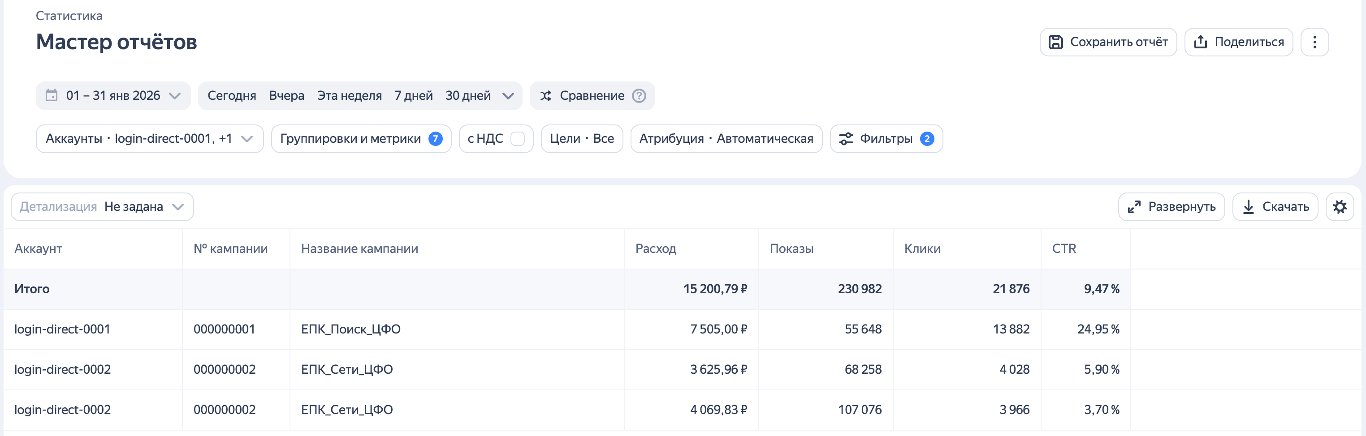
Task: Click total CTR value 9,47 %
Action: point(1102,289)
